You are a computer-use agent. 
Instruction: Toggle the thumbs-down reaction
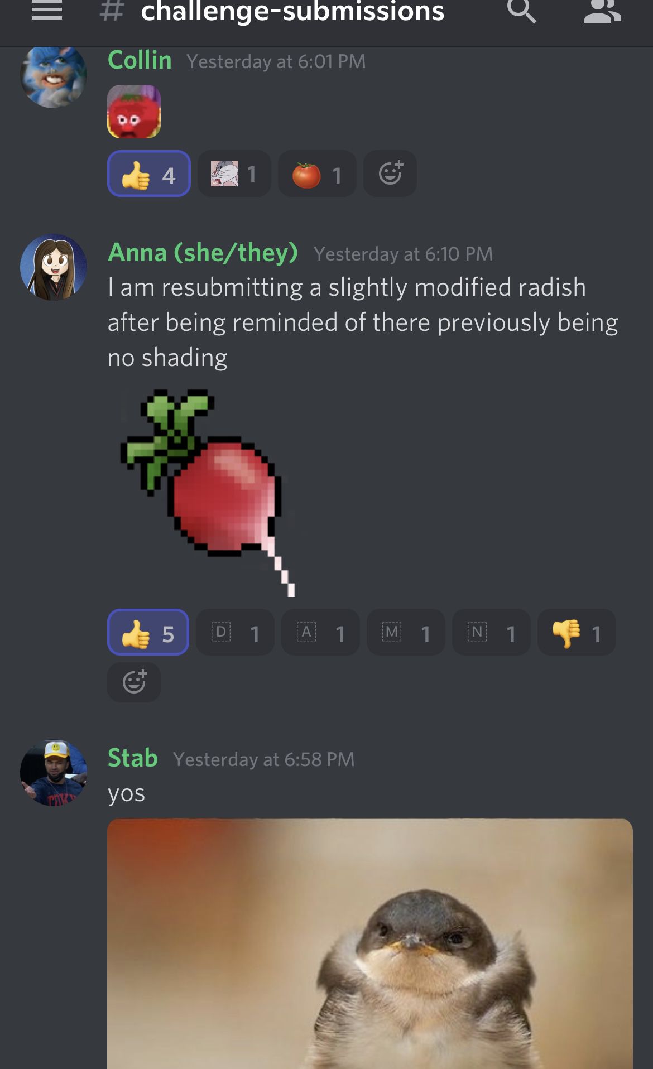coord(577,632)
